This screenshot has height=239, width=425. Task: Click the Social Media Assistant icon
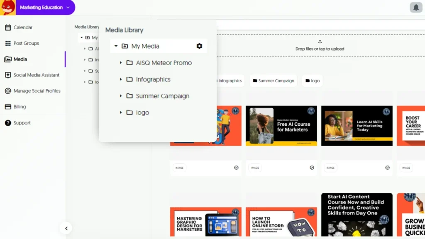click(x=8, y=75)
